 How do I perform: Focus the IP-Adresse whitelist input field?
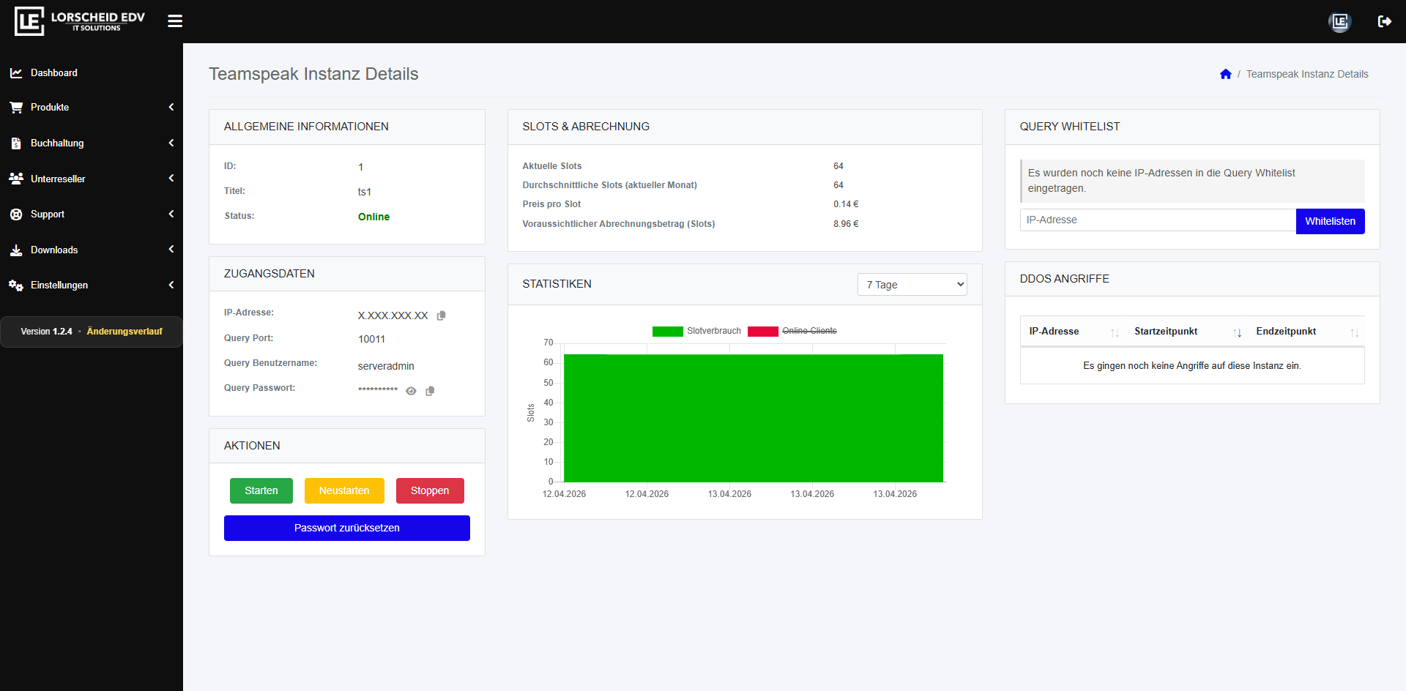point(1158,220)
